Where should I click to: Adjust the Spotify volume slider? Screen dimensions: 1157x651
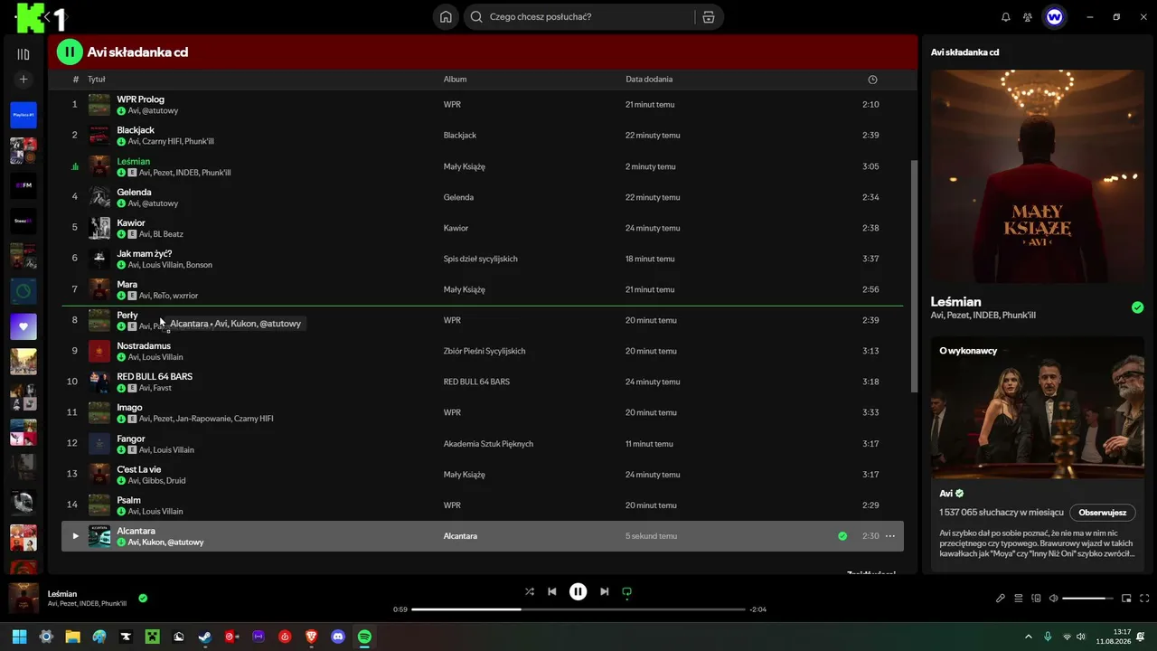[1088, 598]
